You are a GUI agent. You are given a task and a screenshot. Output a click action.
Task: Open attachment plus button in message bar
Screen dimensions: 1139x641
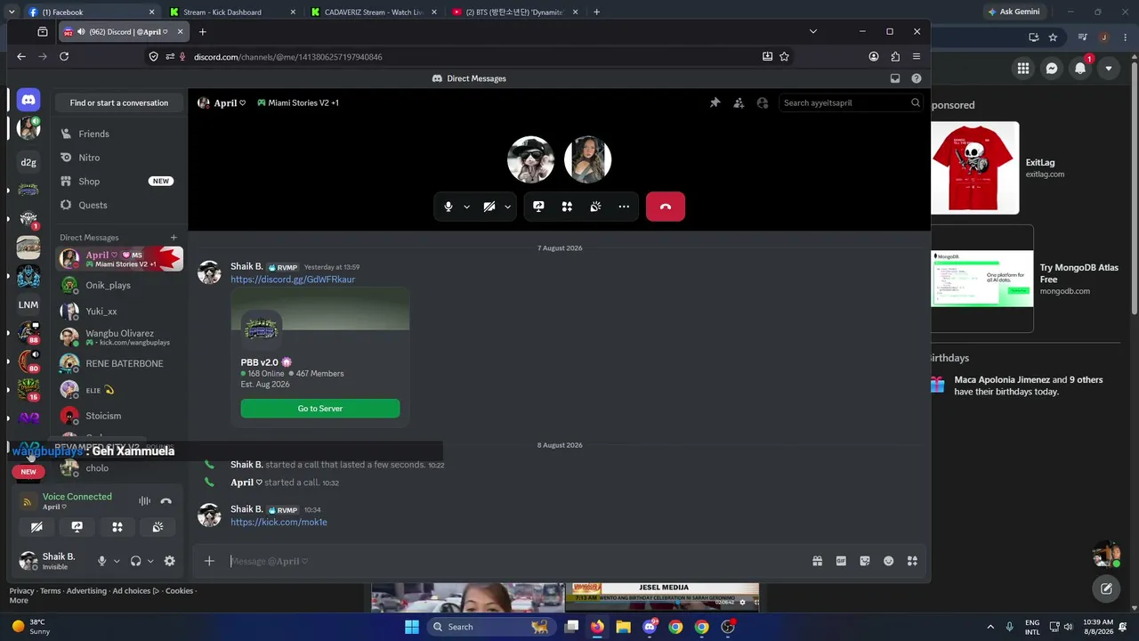[x=209, y=561]
